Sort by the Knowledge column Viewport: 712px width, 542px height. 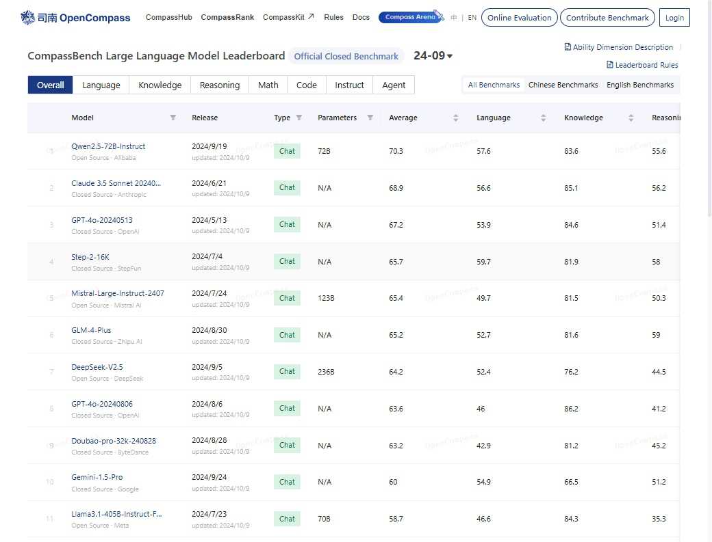pos(631,118)
